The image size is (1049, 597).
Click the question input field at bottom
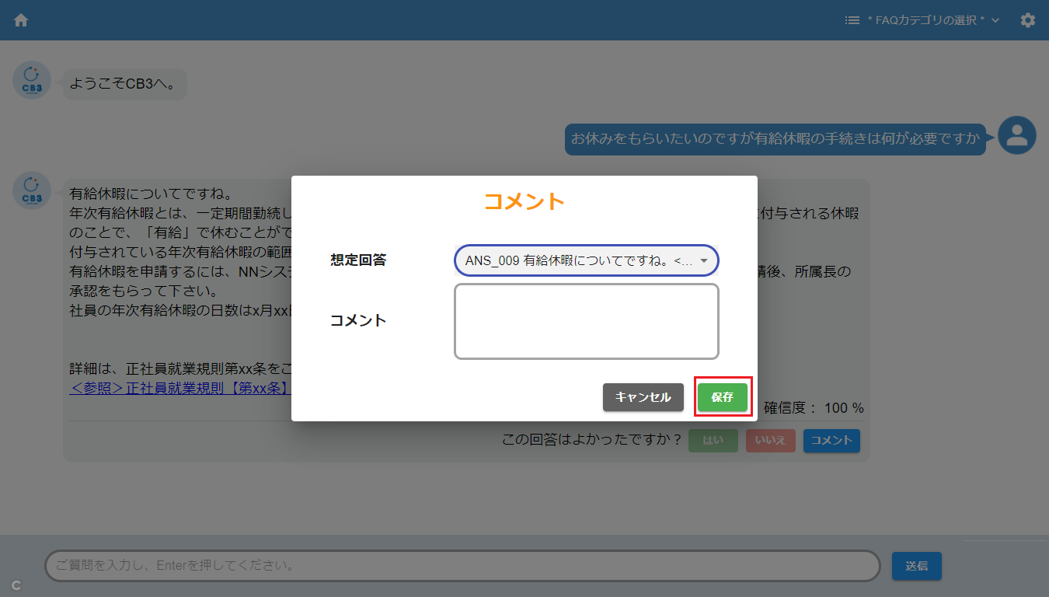462,566
